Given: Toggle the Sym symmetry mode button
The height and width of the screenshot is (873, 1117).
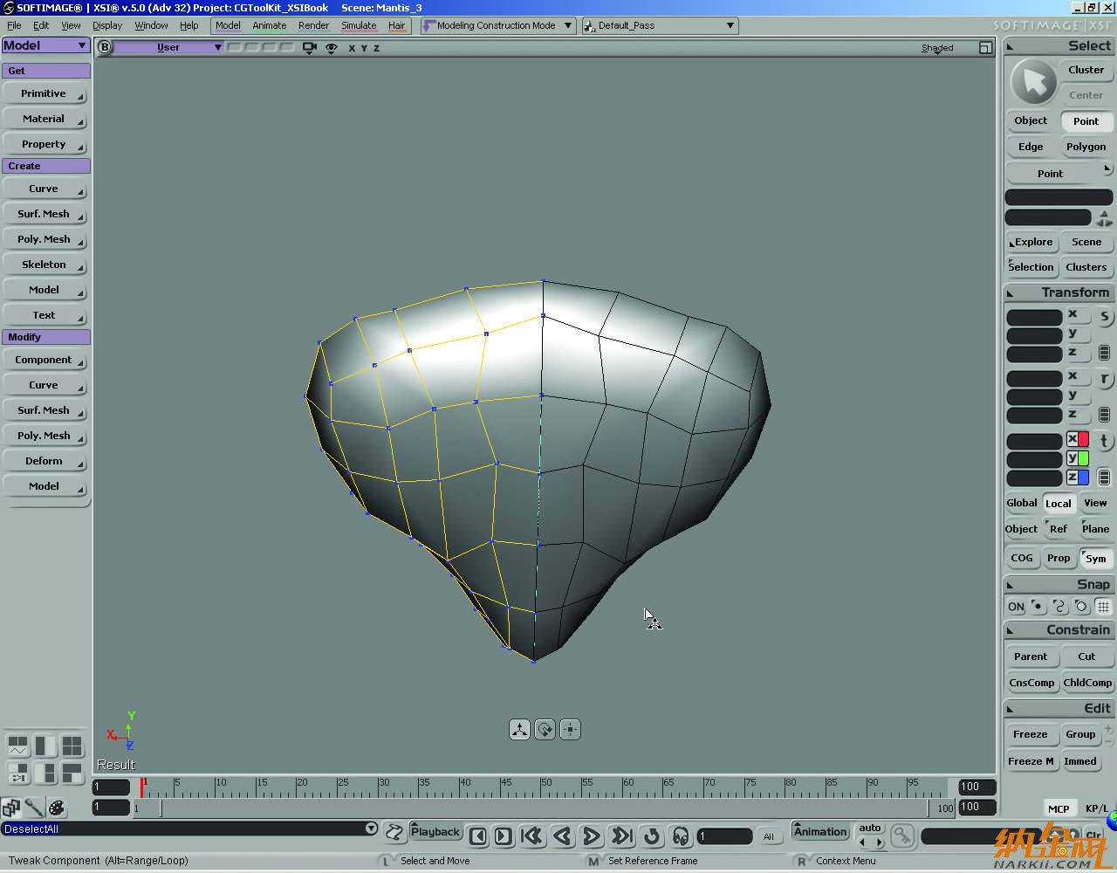Looking at the screenshot, I should (x=1095, y=559).
